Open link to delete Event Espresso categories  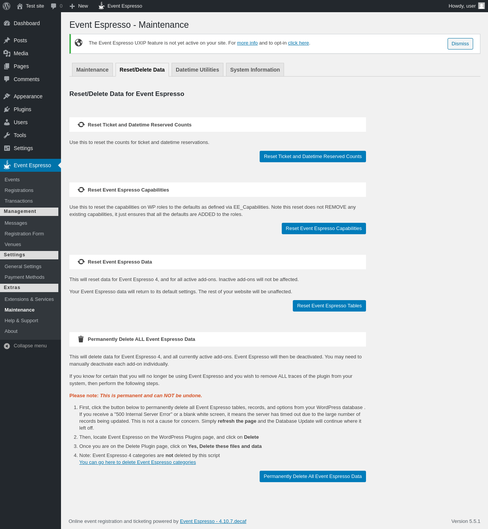click(138, 462)
